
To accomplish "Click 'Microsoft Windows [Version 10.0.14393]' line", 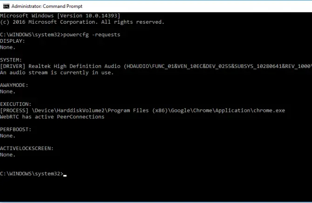I will tap(60, 16).
